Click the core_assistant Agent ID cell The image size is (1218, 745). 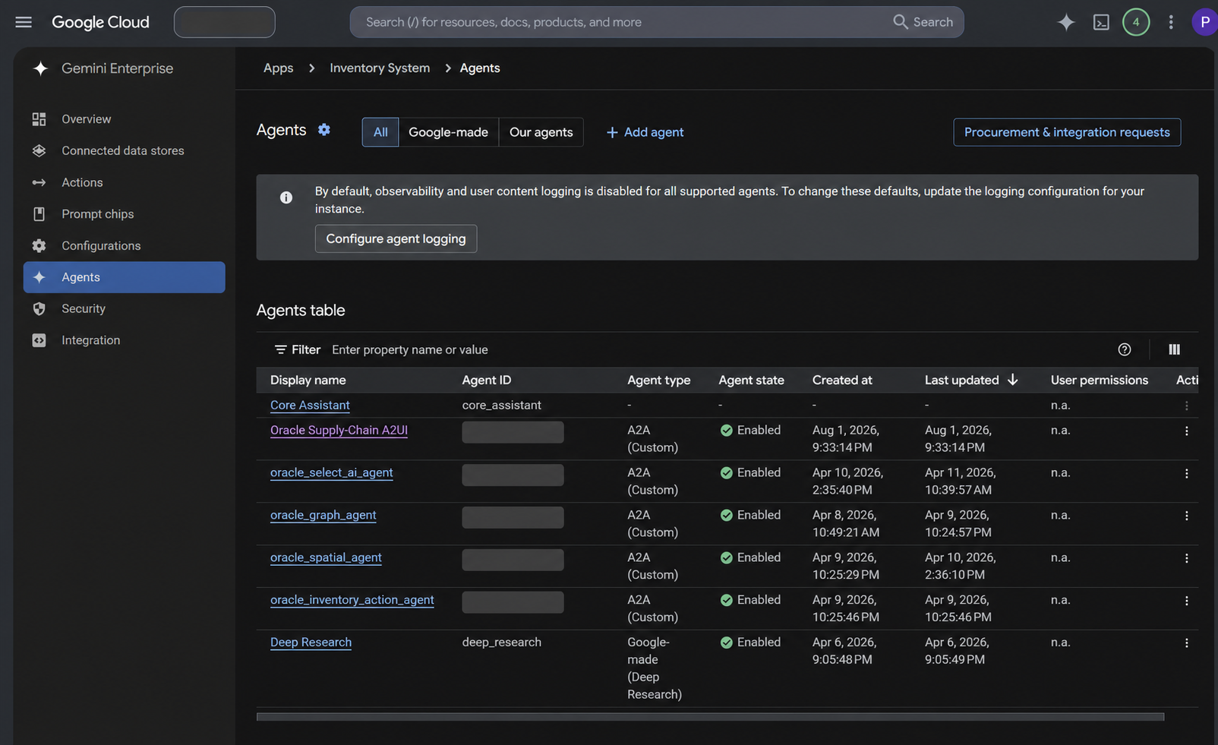coord(501,405)
